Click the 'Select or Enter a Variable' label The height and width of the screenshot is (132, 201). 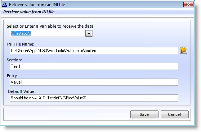[50, 26]
